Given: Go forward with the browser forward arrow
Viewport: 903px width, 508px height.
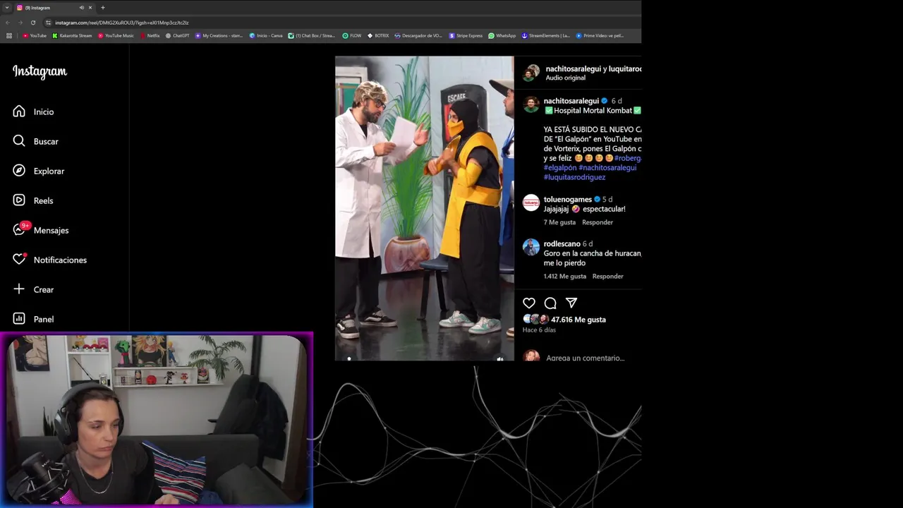Looking at the screenshot, I should tap(20, 23).
